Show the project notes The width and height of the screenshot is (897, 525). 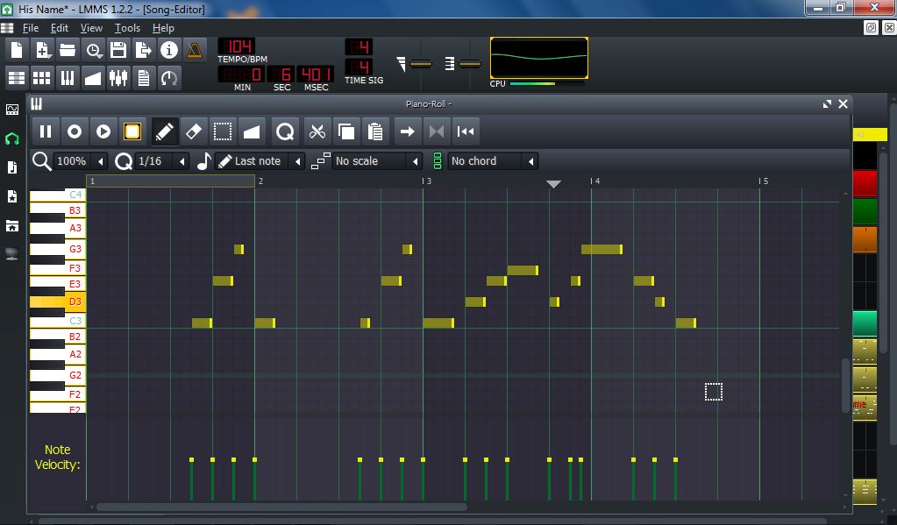click(x=144, y=78)
